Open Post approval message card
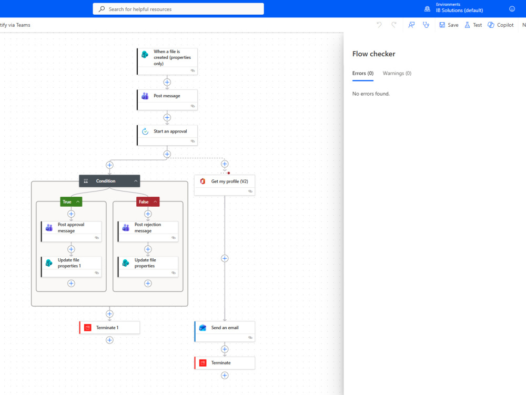The height and width of the screenshot is (395, 526). click(71, 231)
